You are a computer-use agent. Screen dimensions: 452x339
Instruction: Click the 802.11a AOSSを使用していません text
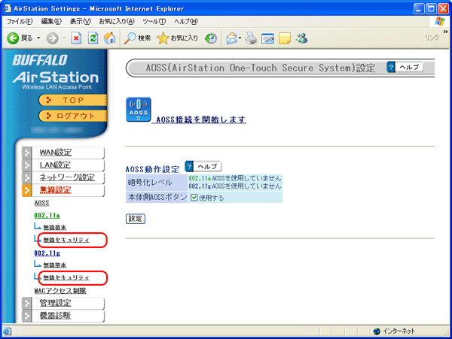[234, 178]
